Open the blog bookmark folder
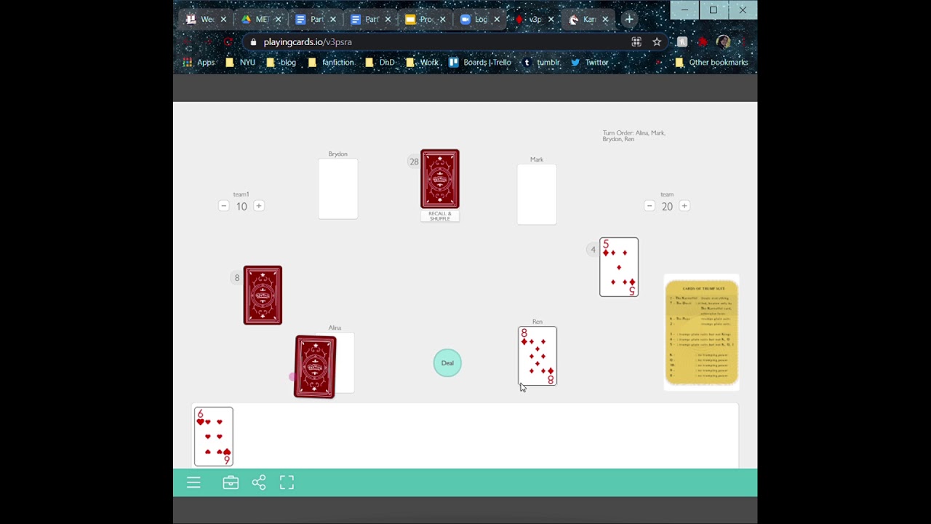The height and width of the screenshot is (524, 931). (281, 63)
